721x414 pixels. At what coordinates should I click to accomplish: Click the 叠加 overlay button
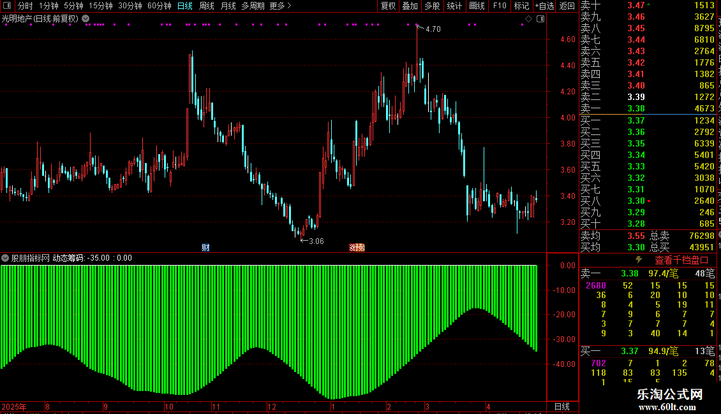click(x=410, y=6)
